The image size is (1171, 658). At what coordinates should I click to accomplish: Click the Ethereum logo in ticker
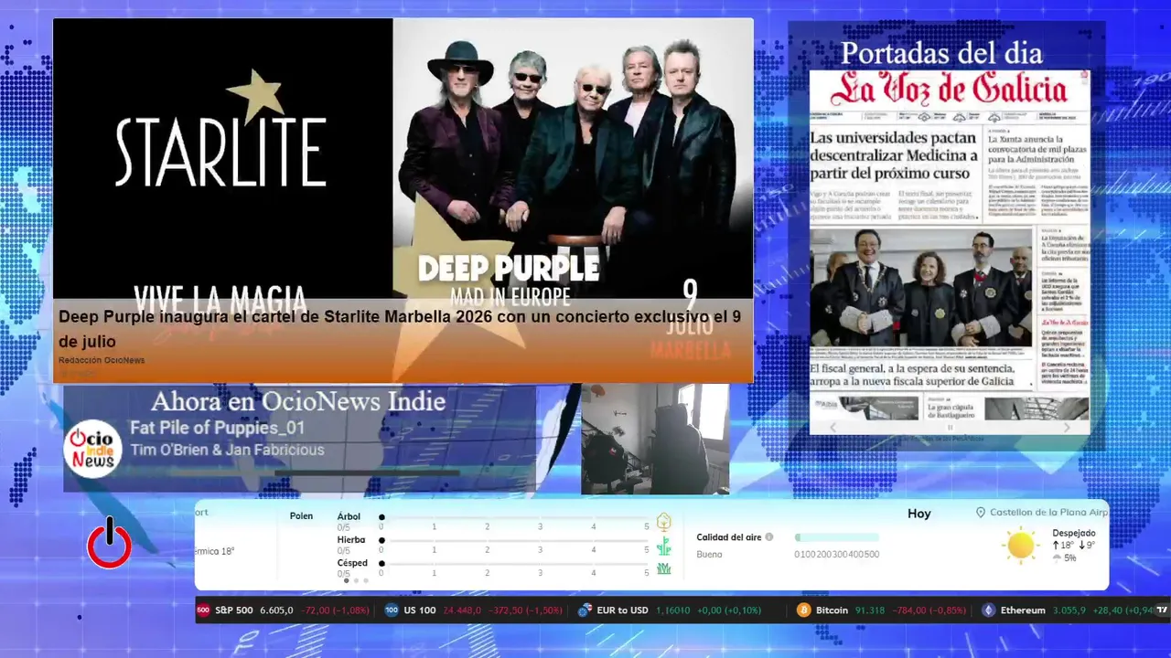pyautogui.click(x=988, y=610)
